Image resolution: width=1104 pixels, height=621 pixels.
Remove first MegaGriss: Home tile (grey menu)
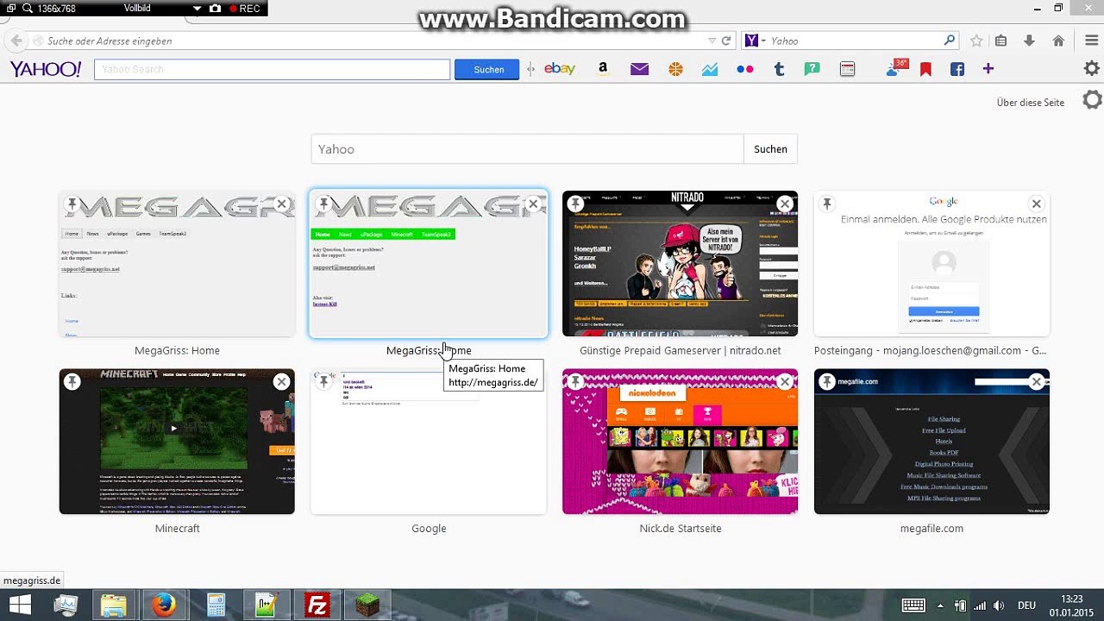281,204
